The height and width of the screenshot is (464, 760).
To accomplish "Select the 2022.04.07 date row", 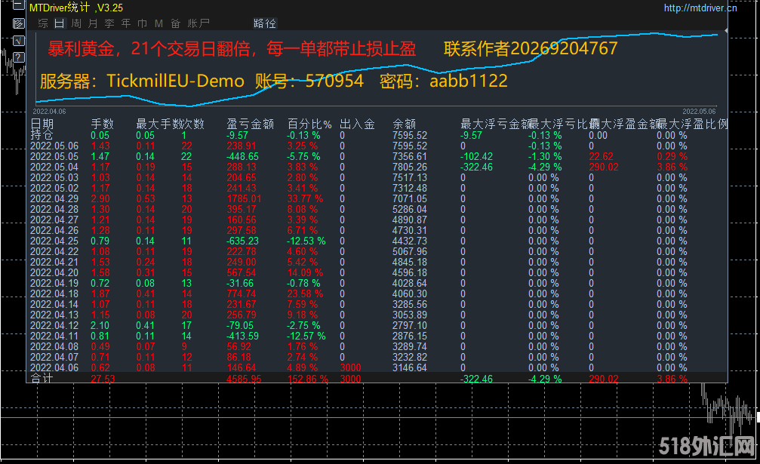I will pyautogui.click(x=54, y=357).
